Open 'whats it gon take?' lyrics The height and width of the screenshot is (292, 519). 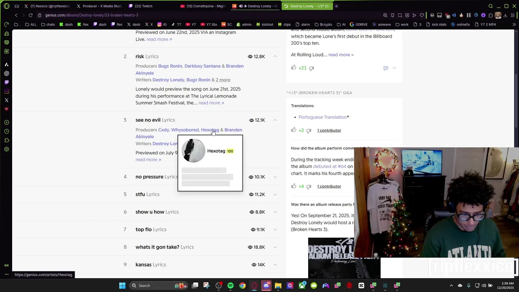pos(165,247)
